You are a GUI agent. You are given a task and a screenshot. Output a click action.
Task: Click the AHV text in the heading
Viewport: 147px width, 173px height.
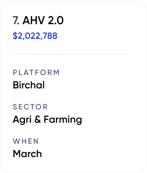34,20
